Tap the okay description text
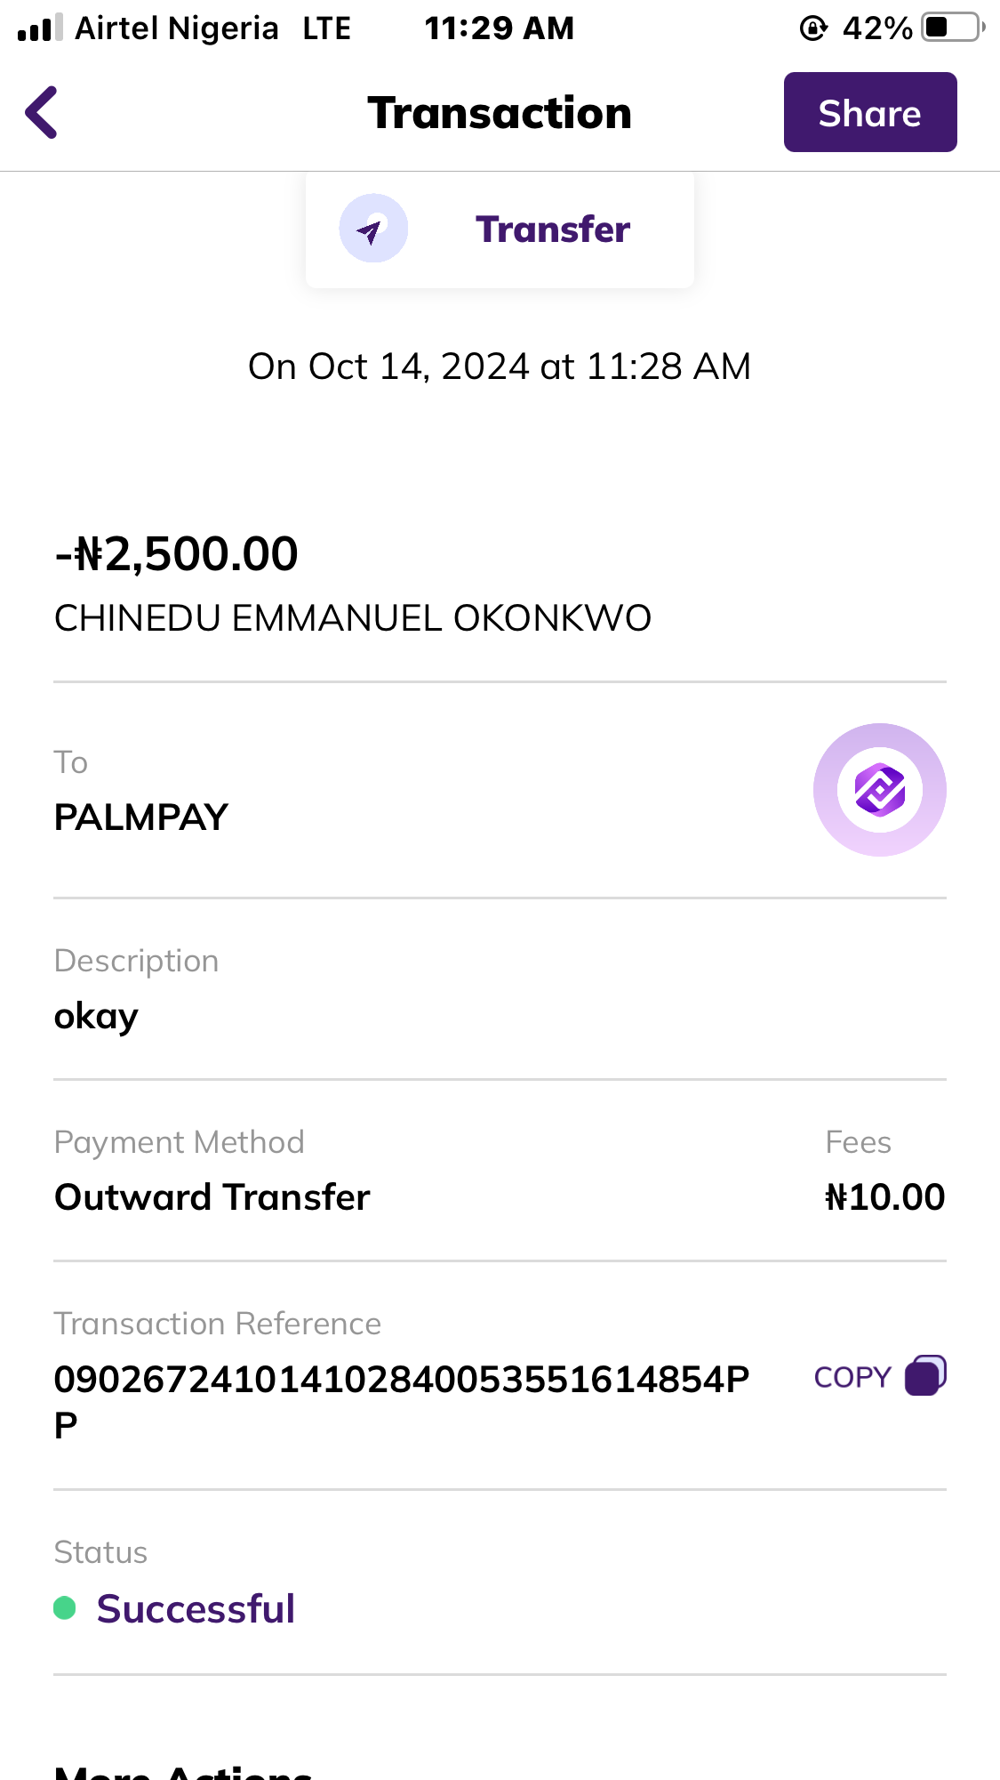Screen dimensions: 1000x1780 click(96, 1017)
